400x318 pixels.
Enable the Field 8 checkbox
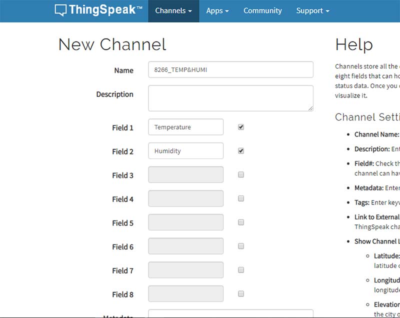click(x=241, y=293)
